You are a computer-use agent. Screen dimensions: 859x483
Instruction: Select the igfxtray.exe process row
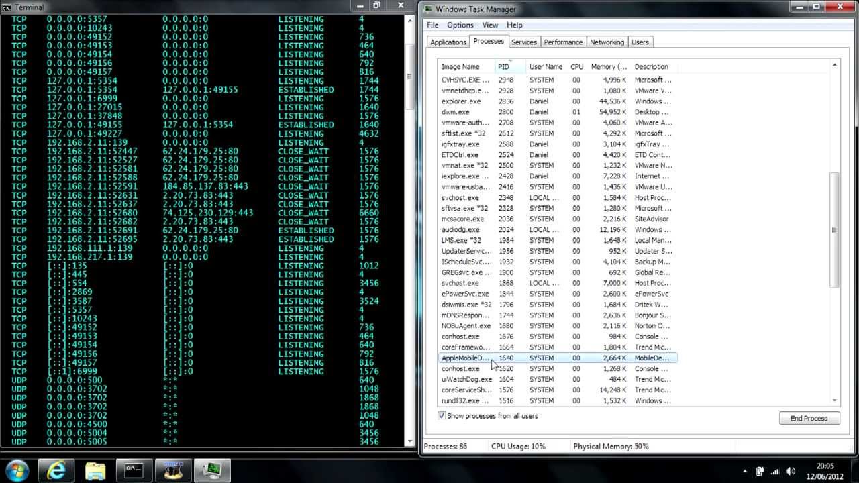coord(558,144)
